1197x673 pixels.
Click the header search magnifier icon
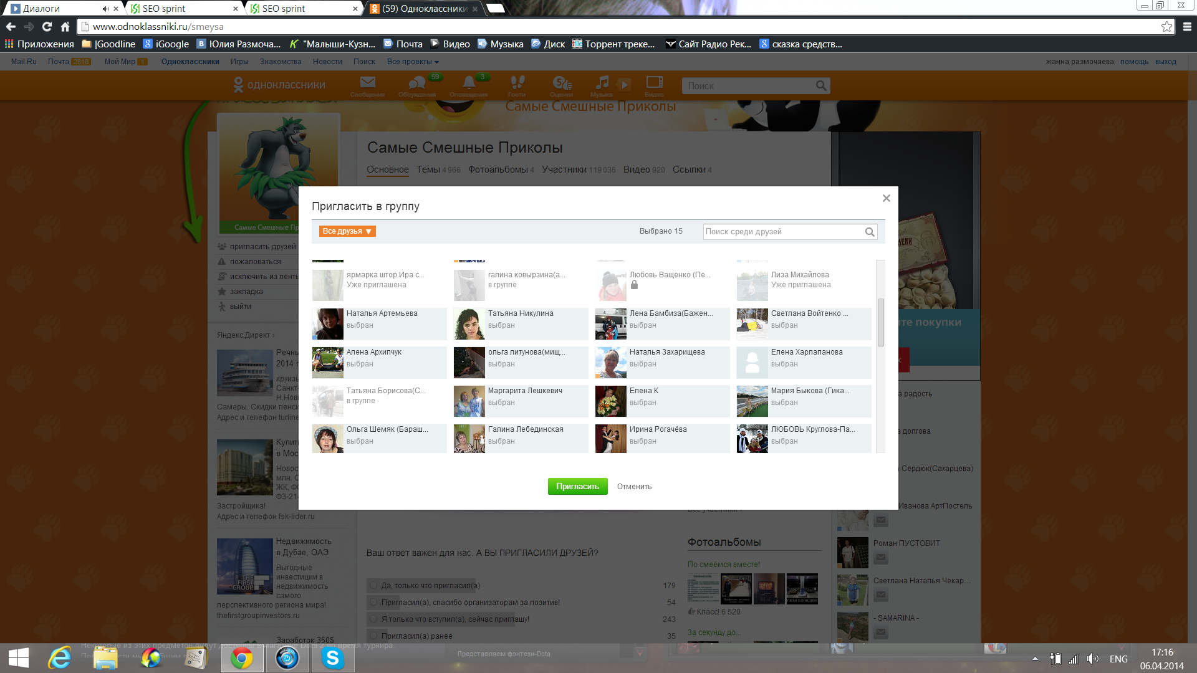pos(821,86)
